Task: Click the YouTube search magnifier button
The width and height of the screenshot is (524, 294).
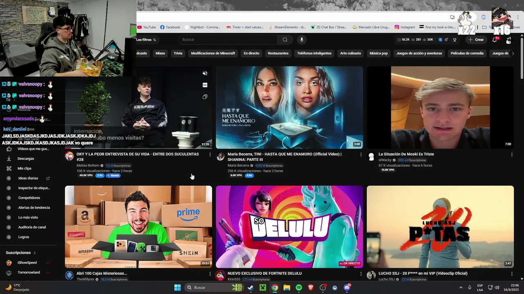Action: 285,40
